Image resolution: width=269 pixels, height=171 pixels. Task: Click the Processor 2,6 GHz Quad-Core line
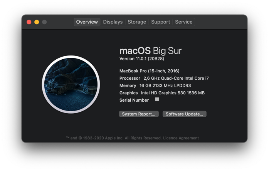pyautogui.click(x=164, y=78)
